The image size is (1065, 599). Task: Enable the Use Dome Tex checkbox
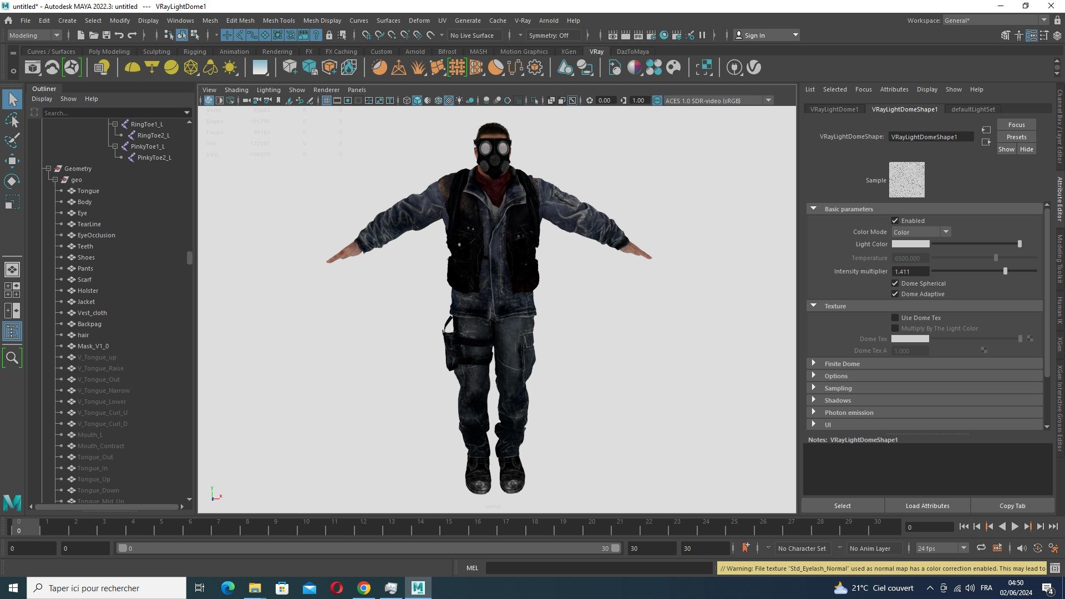(895, 318)
